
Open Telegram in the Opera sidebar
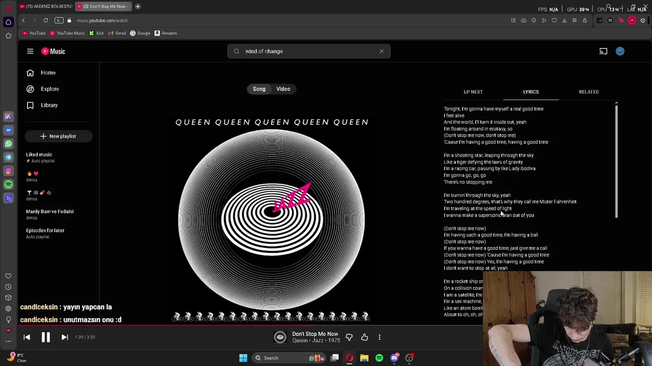pyautogui.click(x=8, y=158)
